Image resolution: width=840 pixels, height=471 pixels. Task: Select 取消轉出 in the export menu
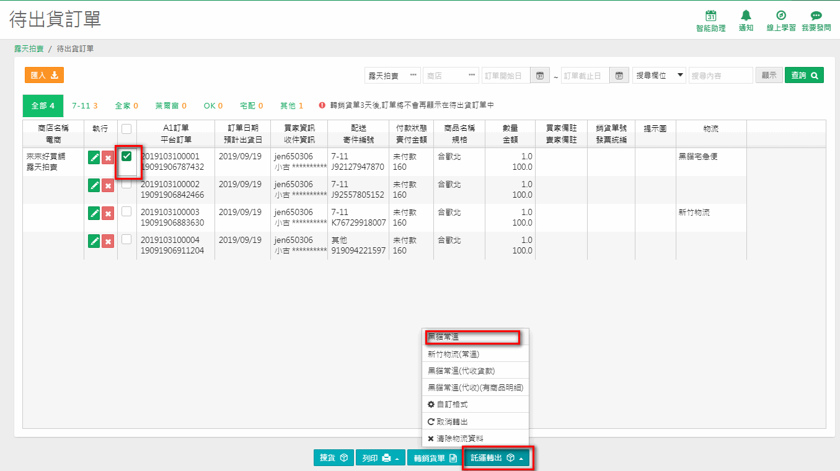tap(475, 421)
